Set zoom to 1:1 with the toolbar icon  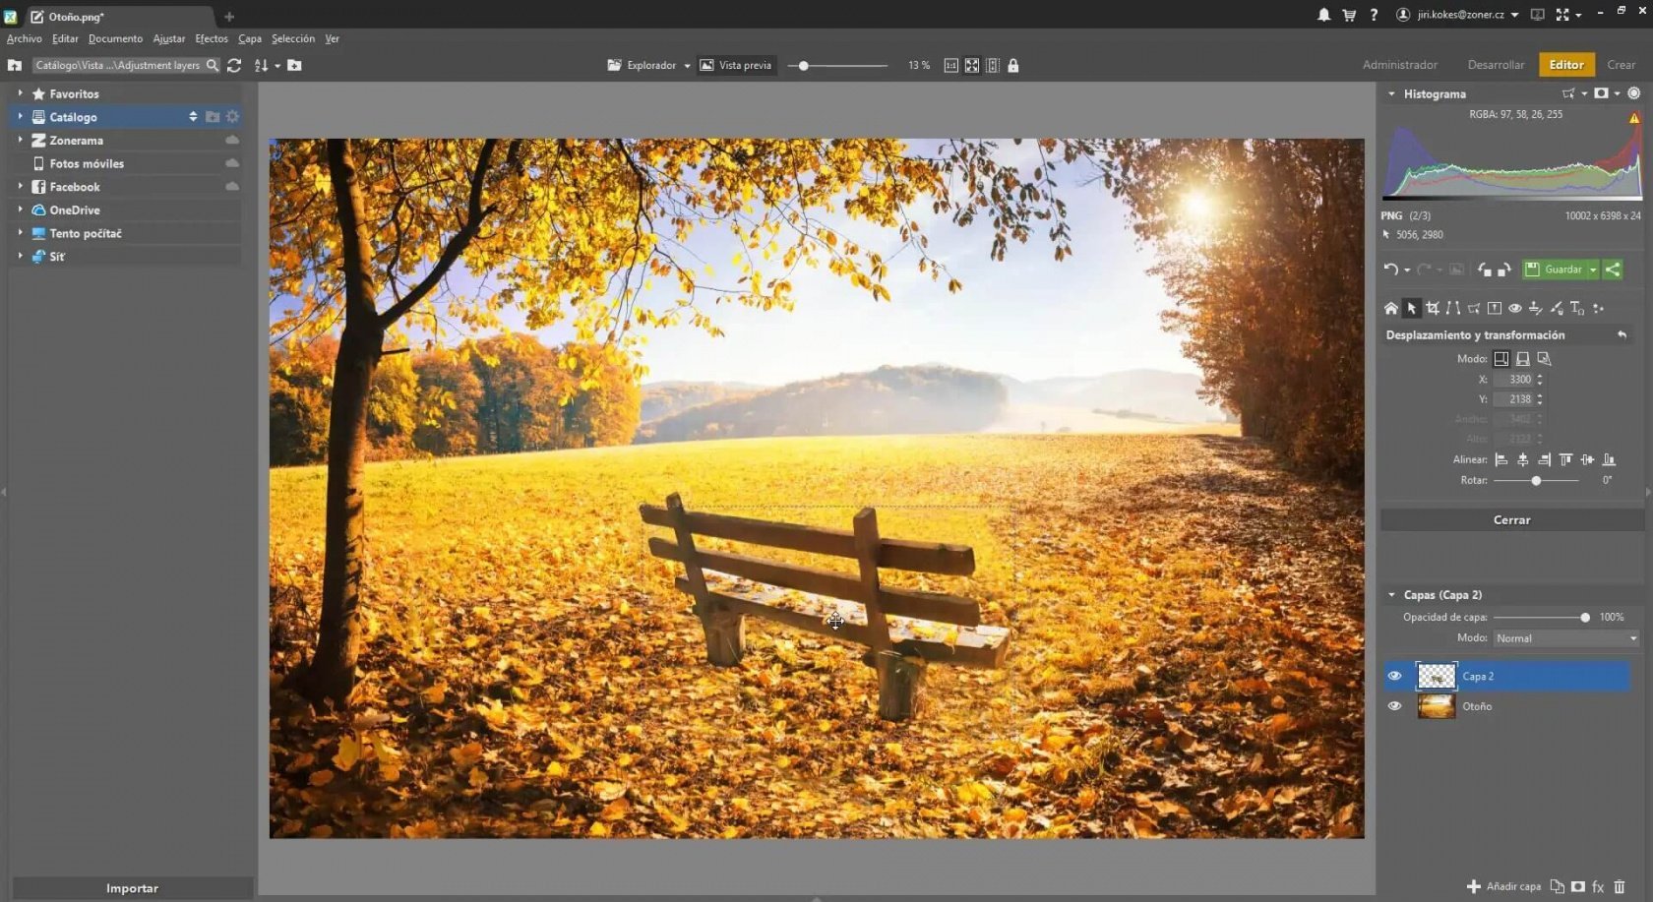pyautogui.click(x=950, y=66)
